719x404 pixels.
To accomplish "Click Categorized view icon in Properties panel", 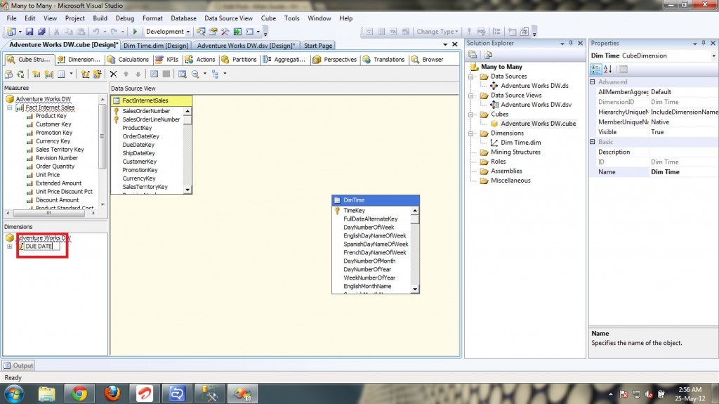I will (x=596, y=69).
